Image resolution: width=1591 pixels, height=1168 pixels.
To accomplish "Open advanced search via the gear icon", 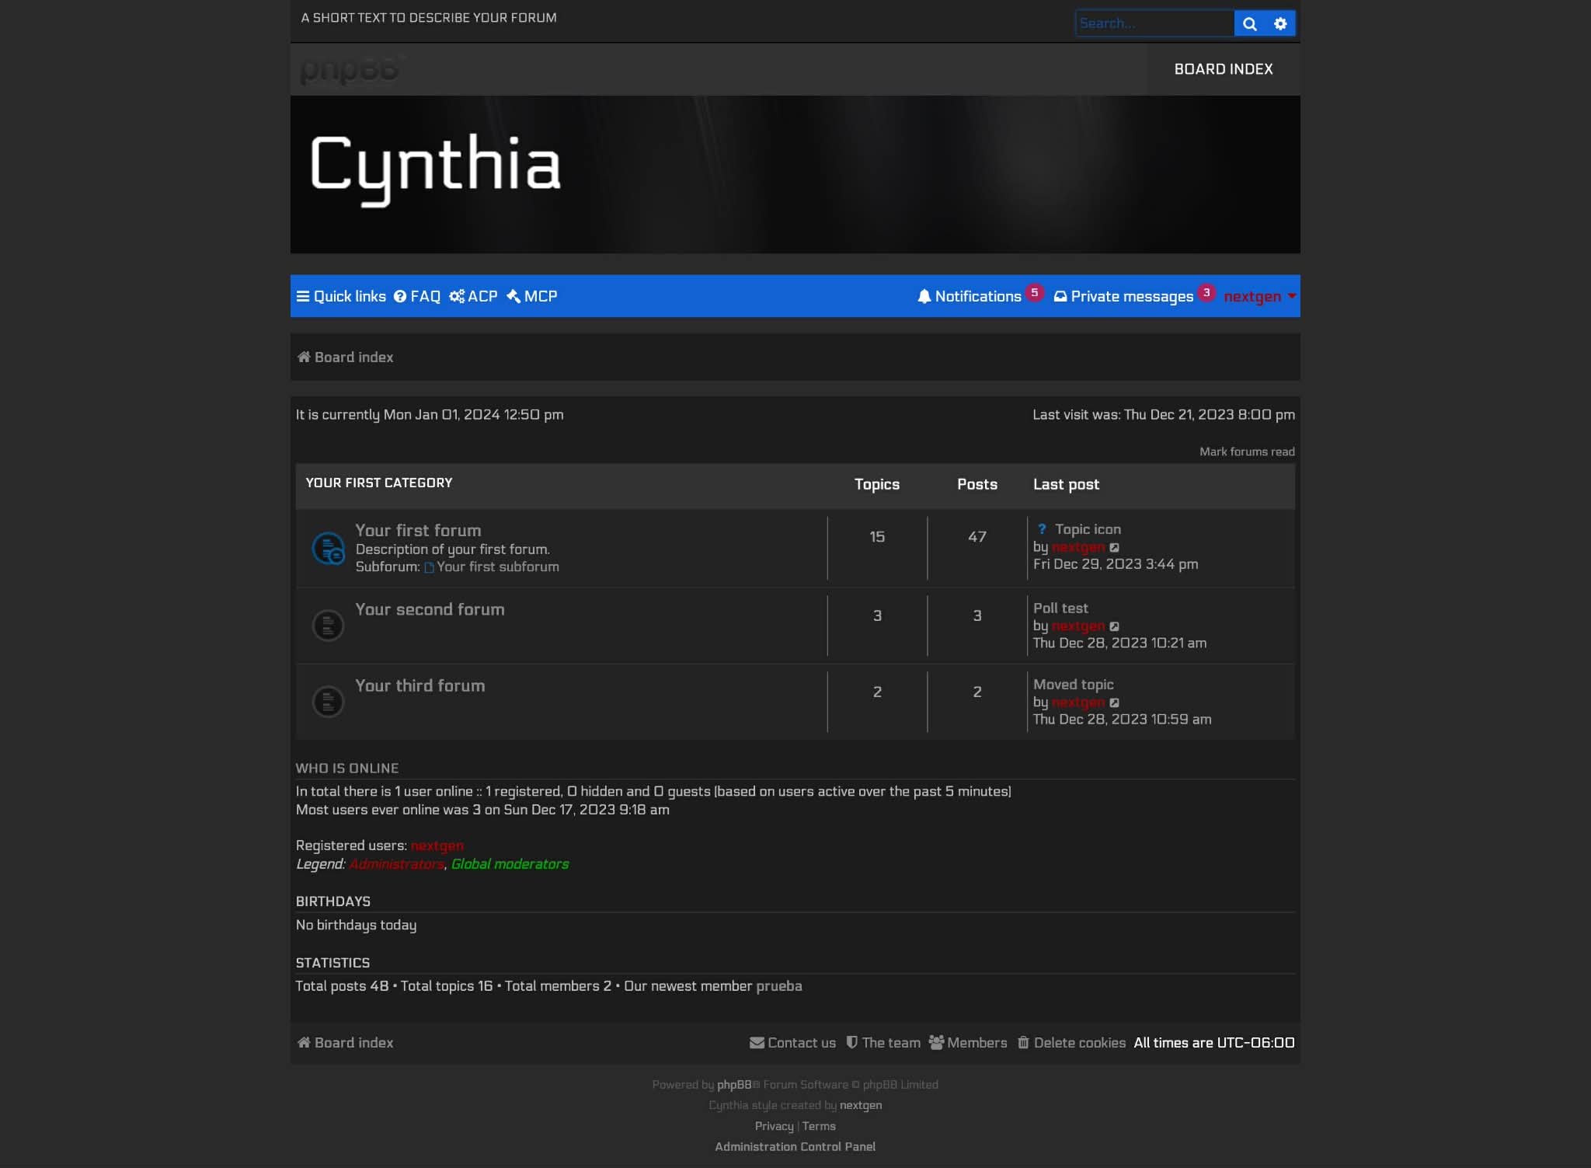I will pyautogui.click(x=1281, y=23).
